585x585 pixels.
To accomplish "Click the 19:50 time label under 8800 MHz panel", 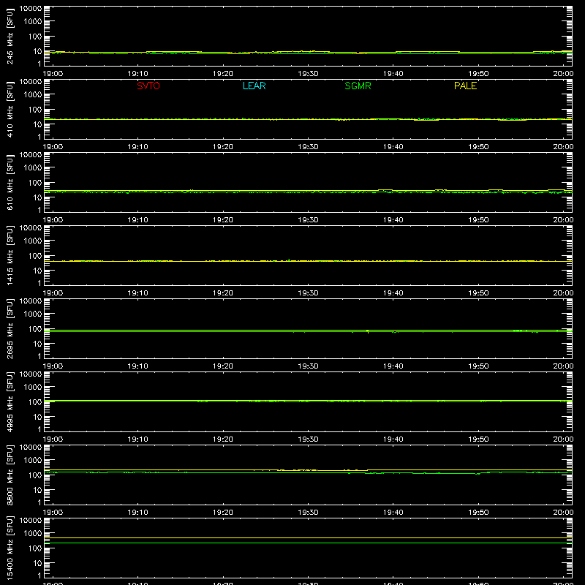I will click(x=478, y=513).
